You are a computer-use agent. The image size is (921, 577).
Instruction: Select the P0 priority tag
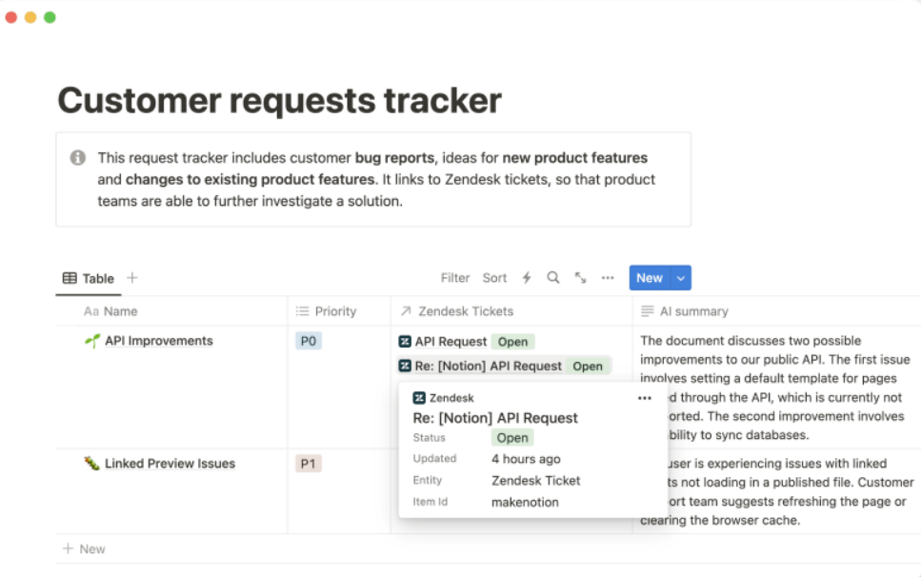point(309,341)
